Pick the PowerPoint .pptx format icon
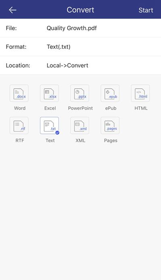The image size is (161, 280). (80, 93)
